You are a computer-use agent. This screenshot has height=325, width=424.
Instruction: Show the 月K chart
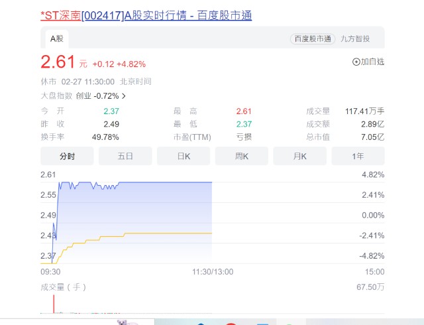point(300,156)
